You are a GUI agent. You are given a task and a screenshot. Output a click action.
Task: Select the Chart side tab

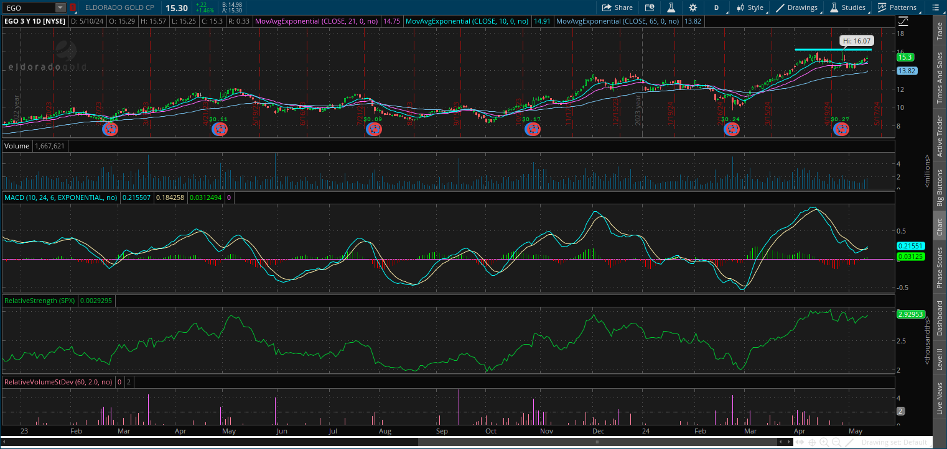pos(940,227)
